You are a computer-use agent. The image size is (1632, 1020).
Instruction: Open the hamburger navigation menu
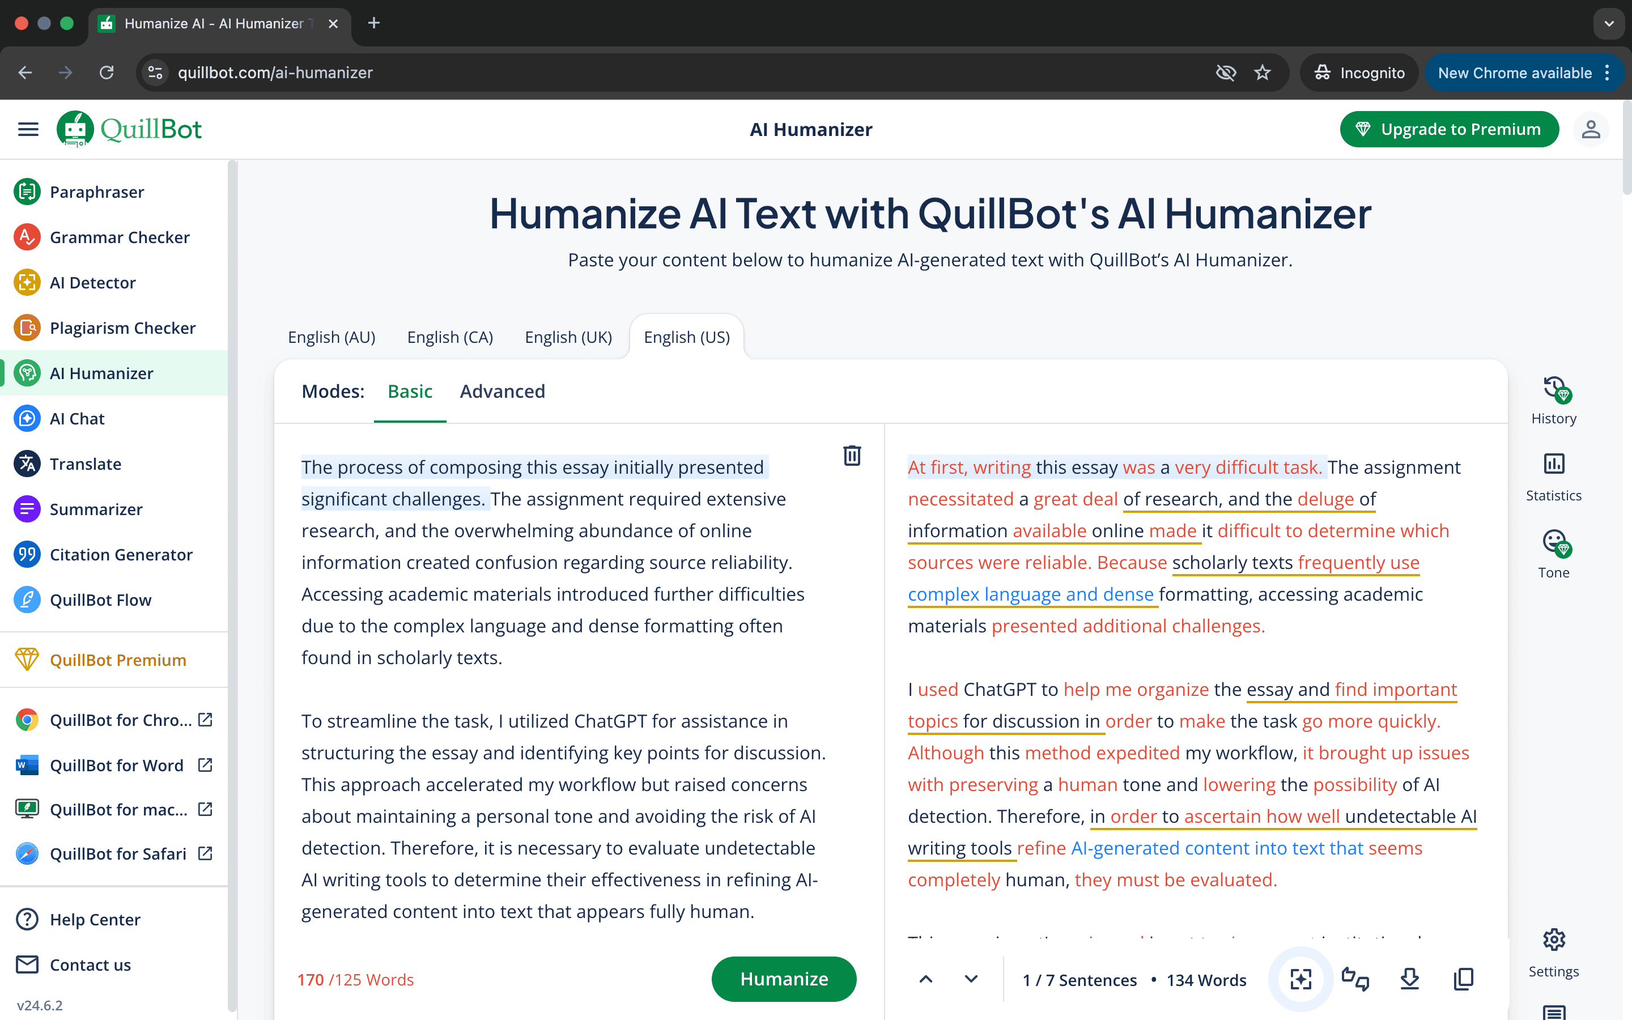click(x=28, y=129)
